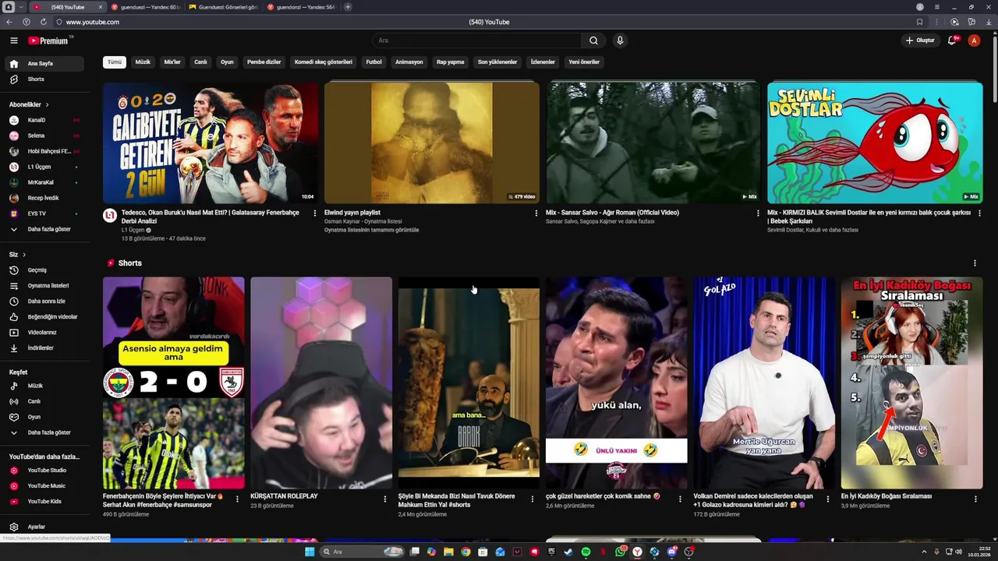Open YouTube Music link
Screen dimensions: 998x561
tap(44, 486)
